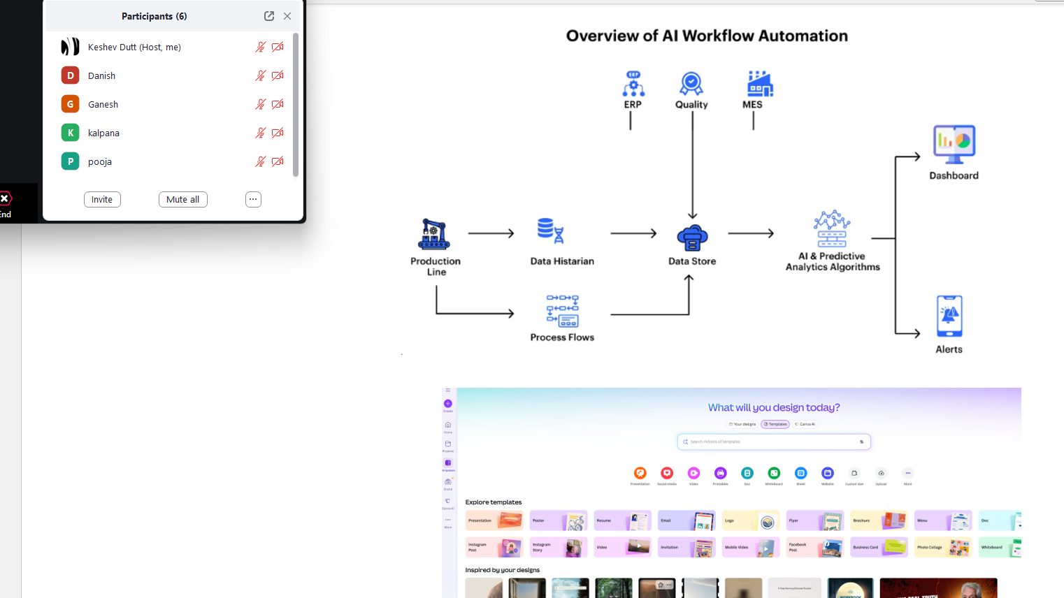Open the three-dot more options menu
This screenshot has height=598, width=1064.
(253, 199)
